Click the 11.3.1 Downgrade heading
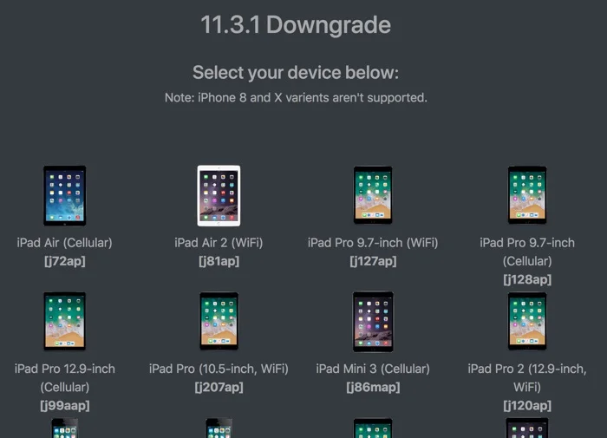 (x=296, y=25)
